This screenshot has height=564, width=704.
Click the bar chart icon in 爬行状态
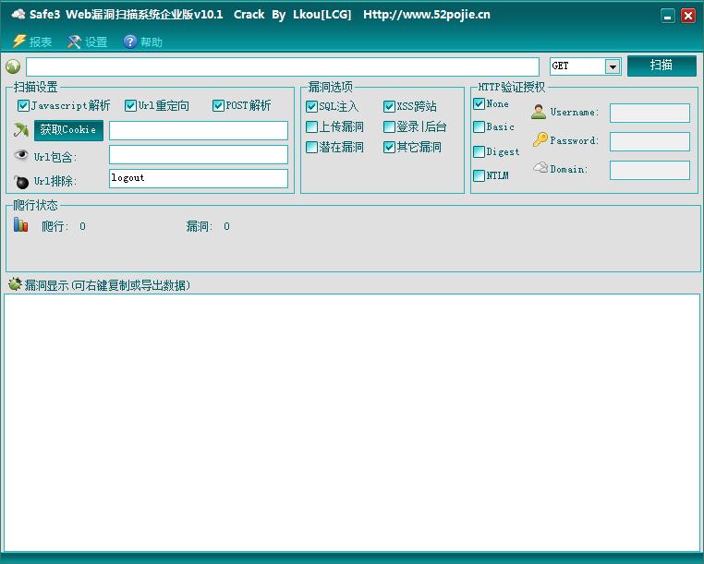pos(21,225)
